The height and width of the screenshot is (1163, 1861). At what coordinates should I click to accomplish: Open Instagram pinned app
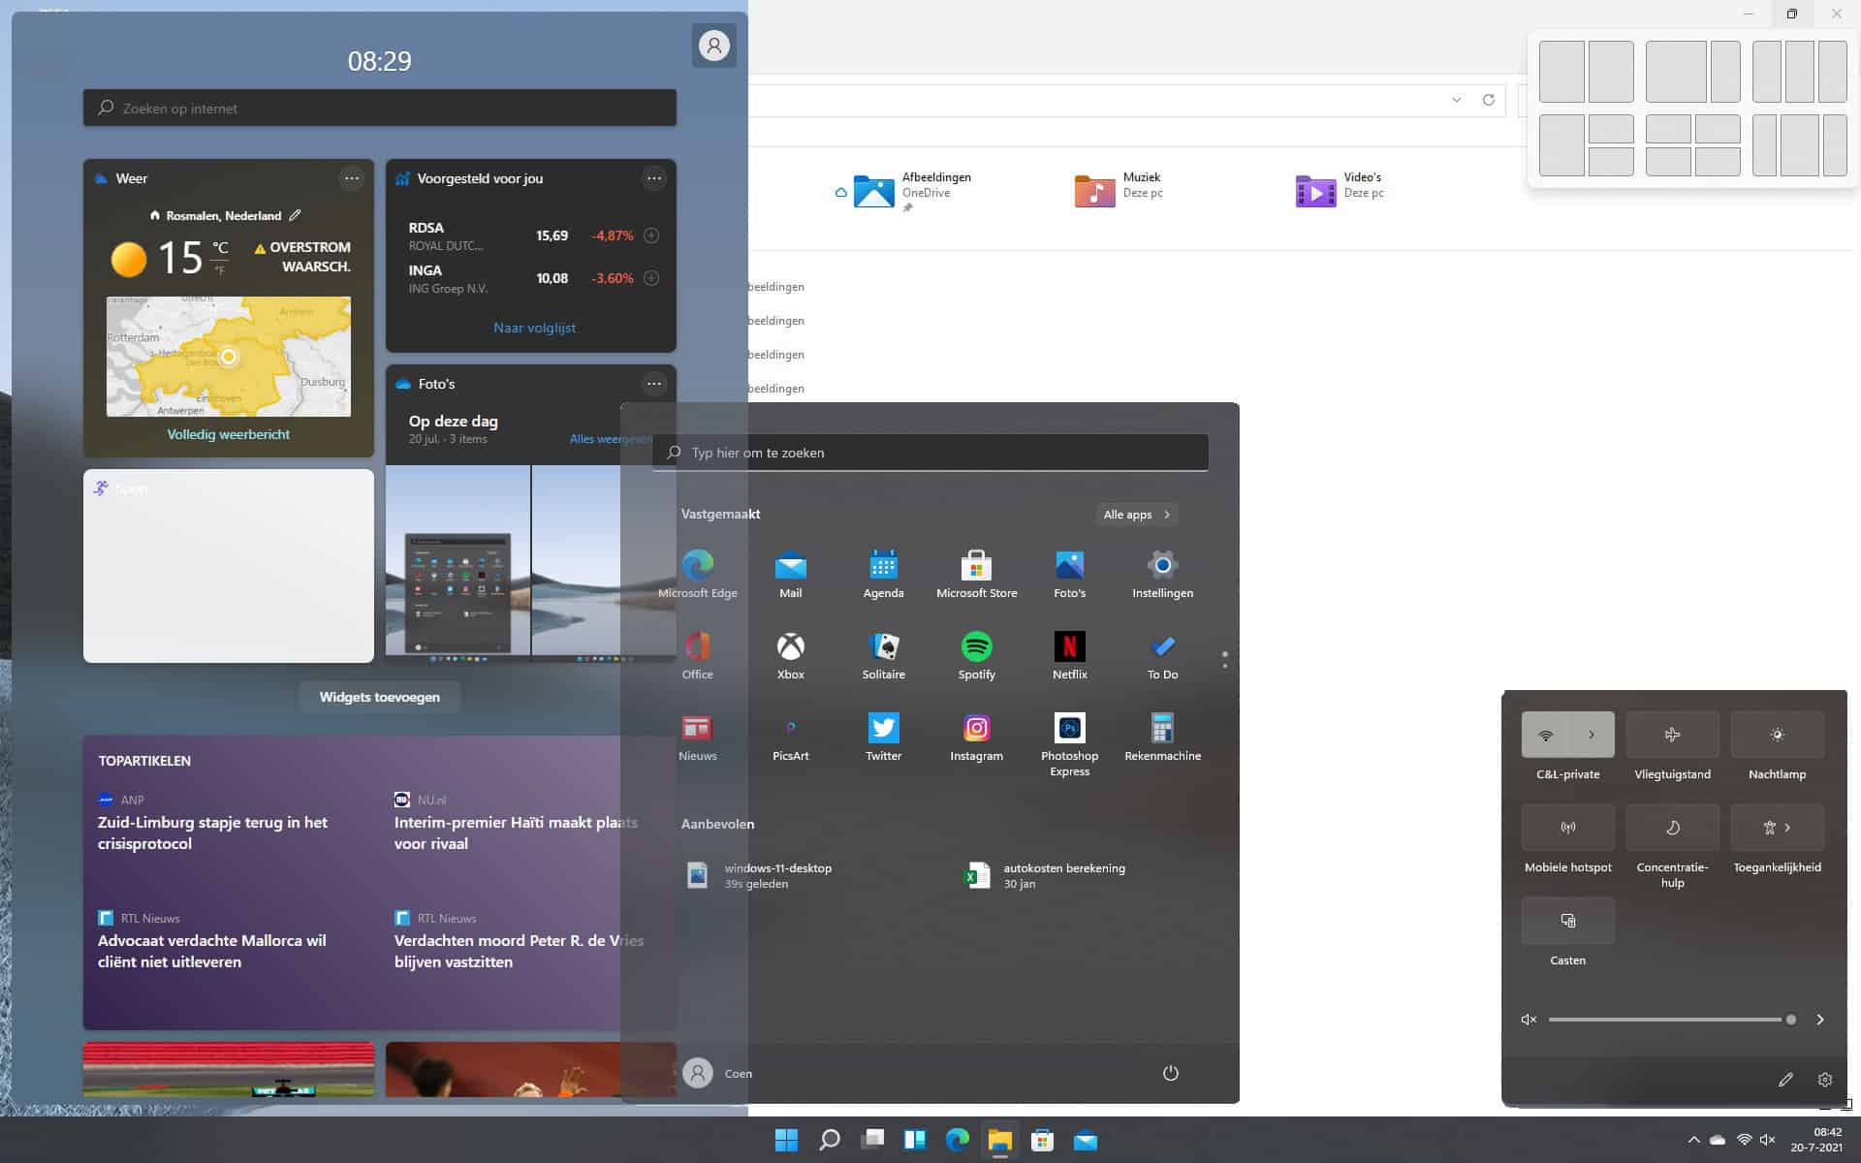977,737
